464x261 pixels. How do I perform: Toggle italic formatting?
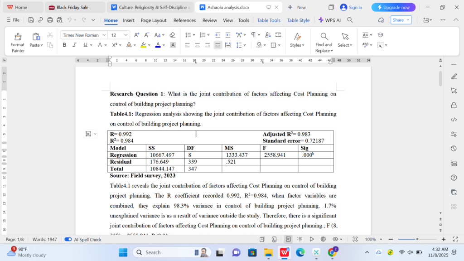tap(74, 45)
